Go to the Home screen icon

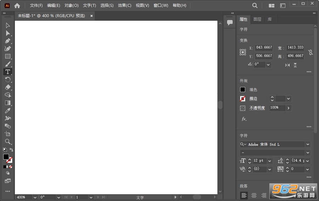tap(17, 6)
